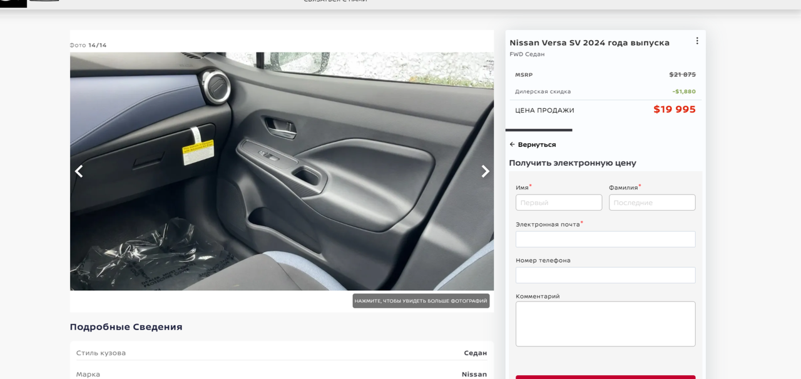Select the Электронная почта email field
This screenshot has width=801, height=379.
coord(605,240)
